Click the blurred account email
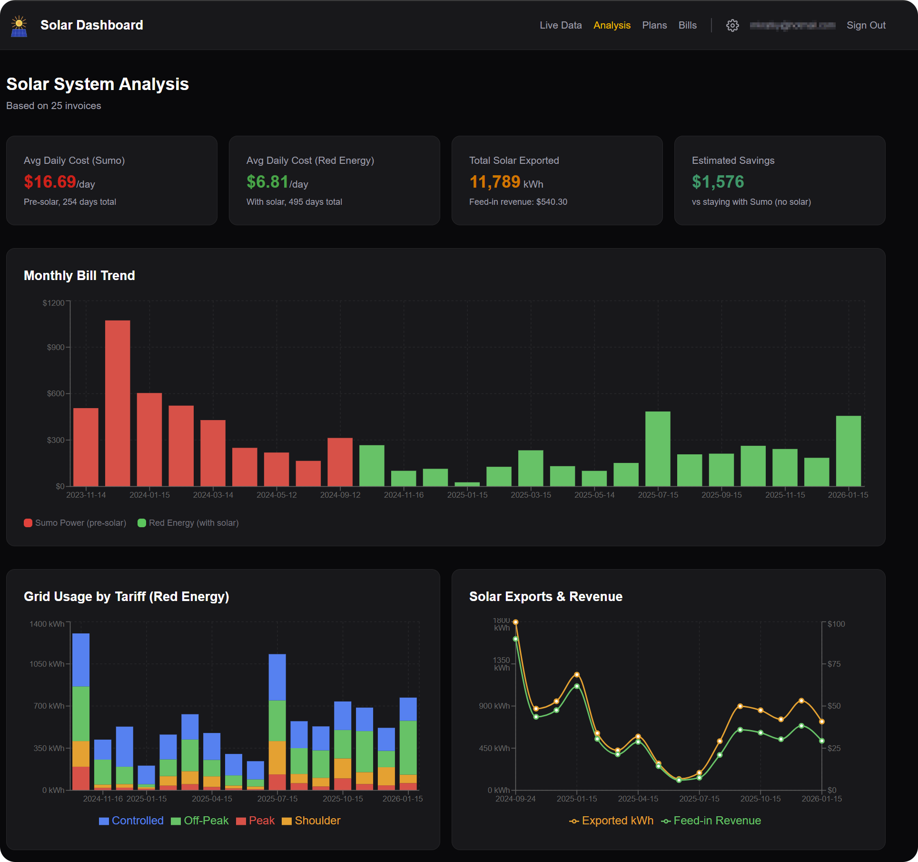Image resolution: width=918 pixels, height=862 pixels. pyautogui.click(x=793, y=25)
